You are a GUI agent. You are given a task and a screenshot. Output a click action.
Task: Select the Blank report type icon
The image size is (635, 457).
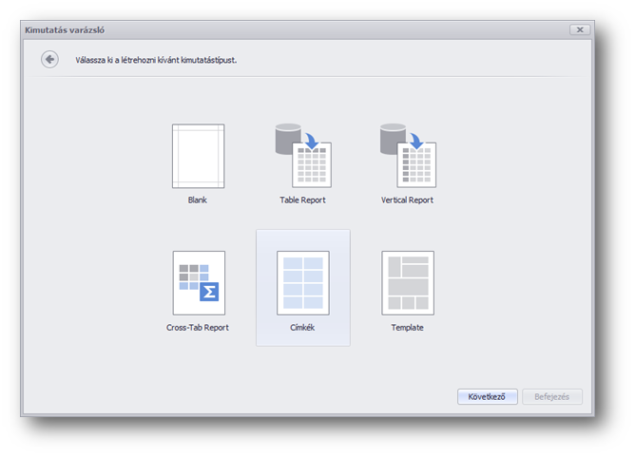tap(198, 156)
